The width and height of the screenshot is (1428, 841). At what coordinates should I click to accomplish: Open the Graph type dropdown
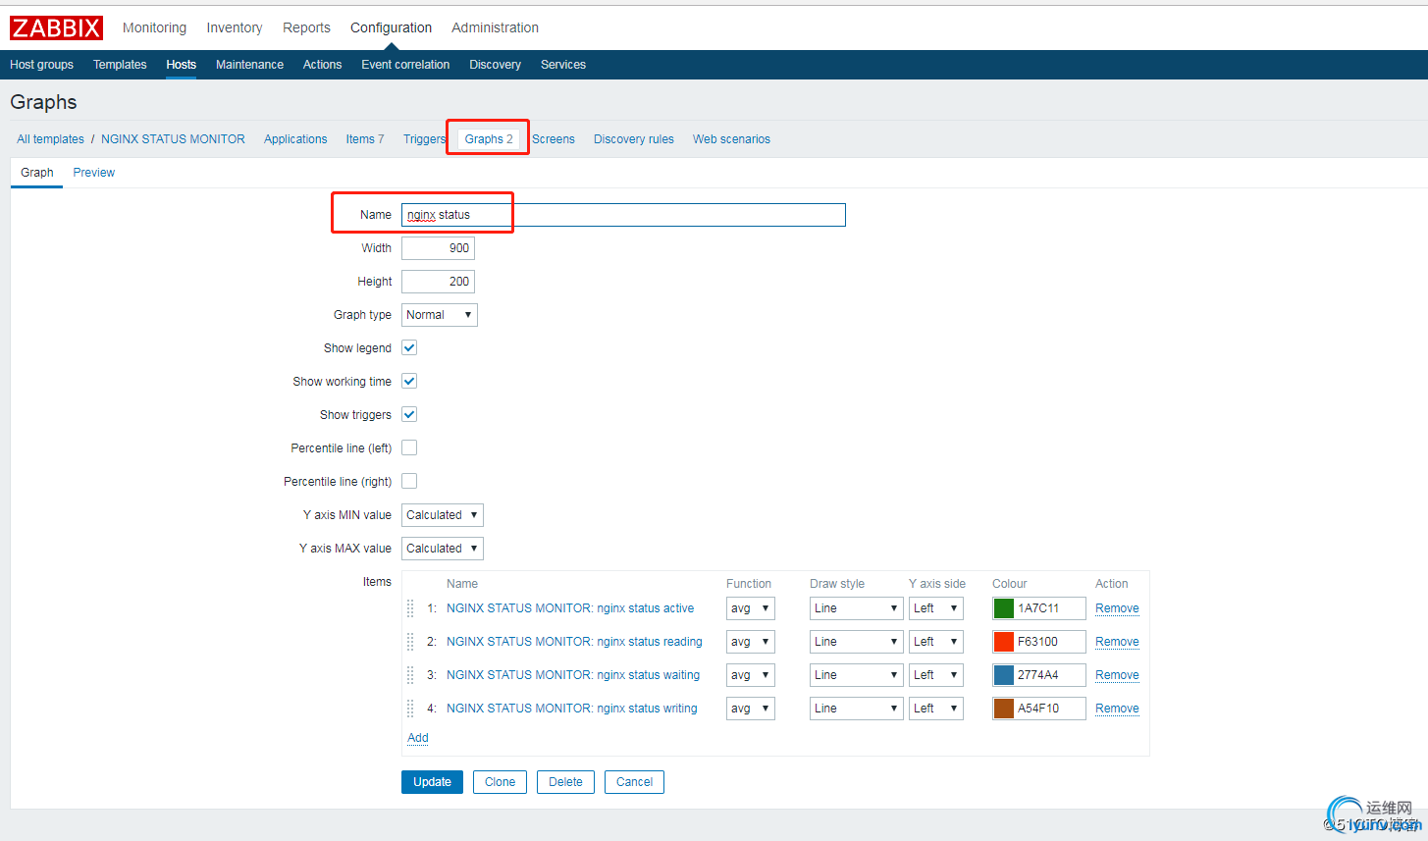tap(440, 315)
